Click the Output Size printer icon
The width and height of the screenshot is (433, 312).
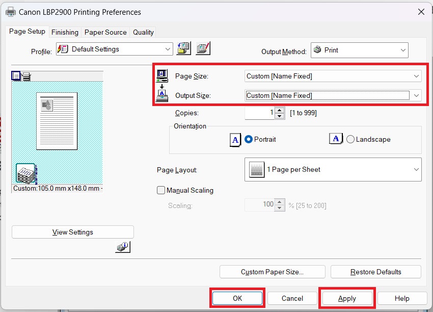coord(162,96)
